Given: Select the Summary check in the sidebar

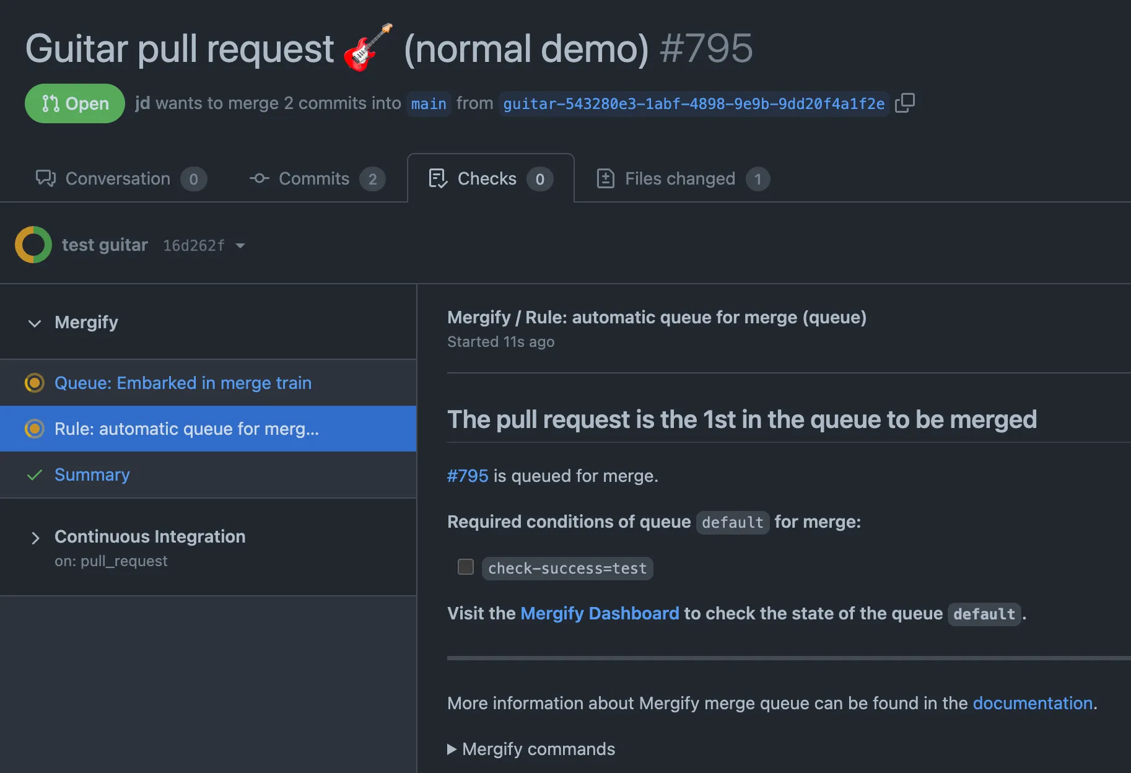Looking at the screenshot, I should [92, 474].
